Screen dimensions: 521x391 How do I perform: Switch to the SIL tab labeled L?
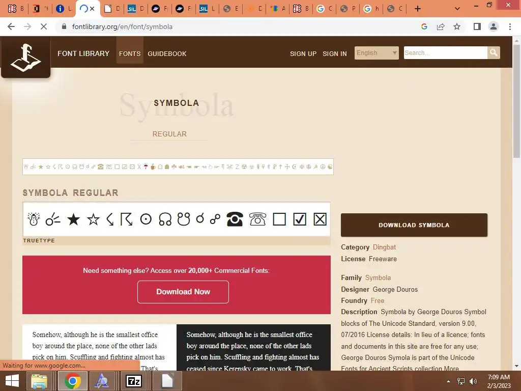point(207,9)
